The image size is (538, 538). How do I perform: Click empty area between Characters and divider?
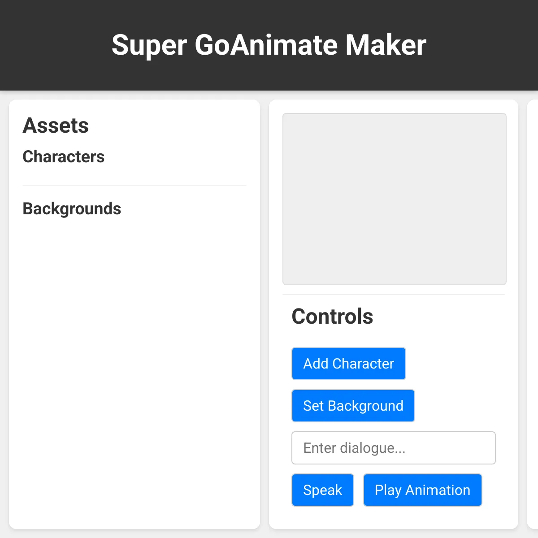[x=134, y=175]
